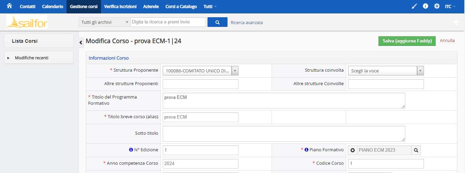Go to the home page icon
This screenshot has height=173, width=465.
10,6
